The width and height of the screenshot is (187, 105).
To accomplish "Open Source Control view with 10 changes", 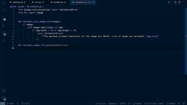I will click(x=4, y=18).
